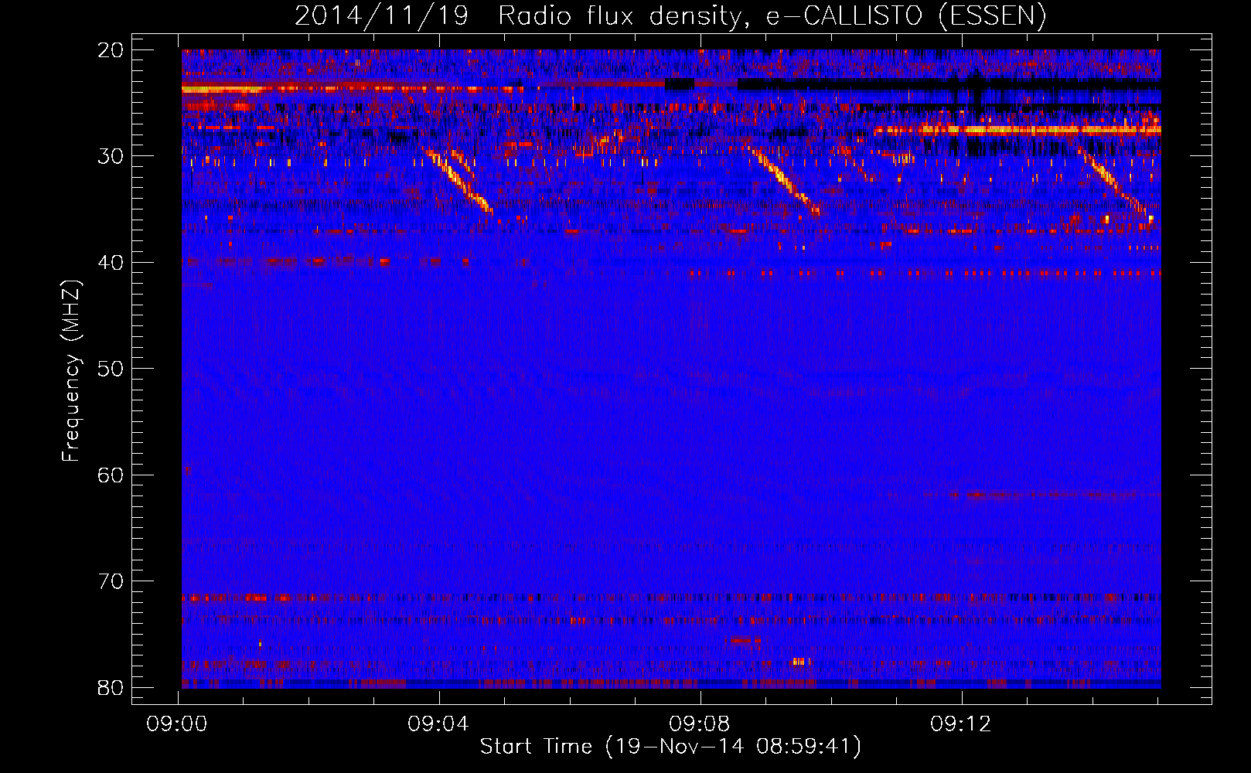Click the 'e-CALLISTO (ESSEN)' title text

[906, 16]
